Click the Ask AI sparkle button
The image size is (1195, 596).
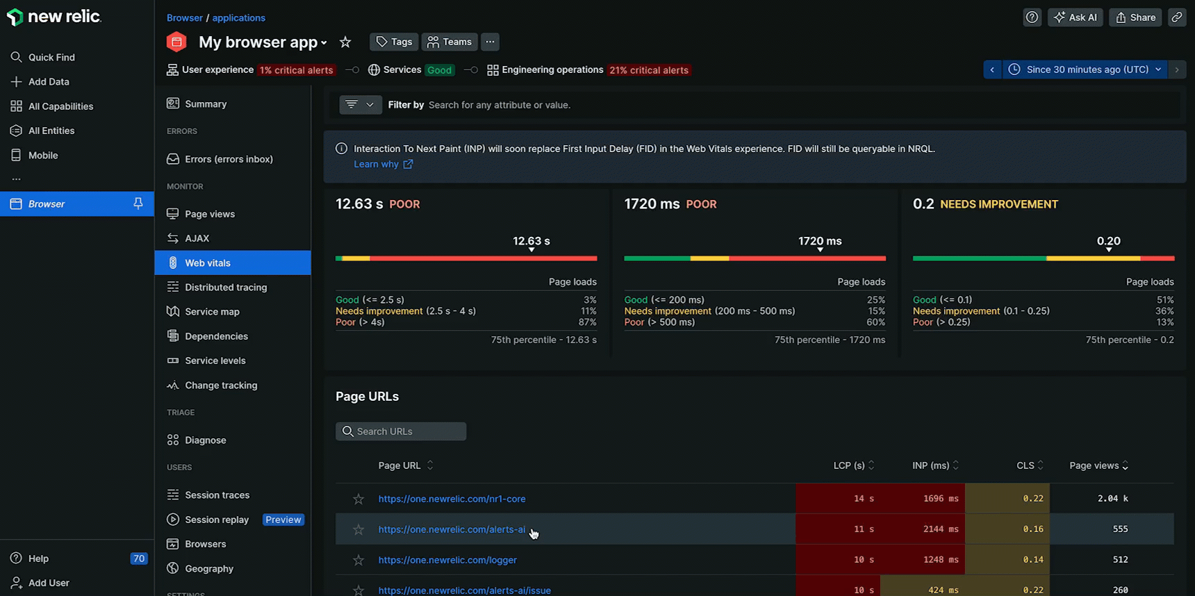1075,17
